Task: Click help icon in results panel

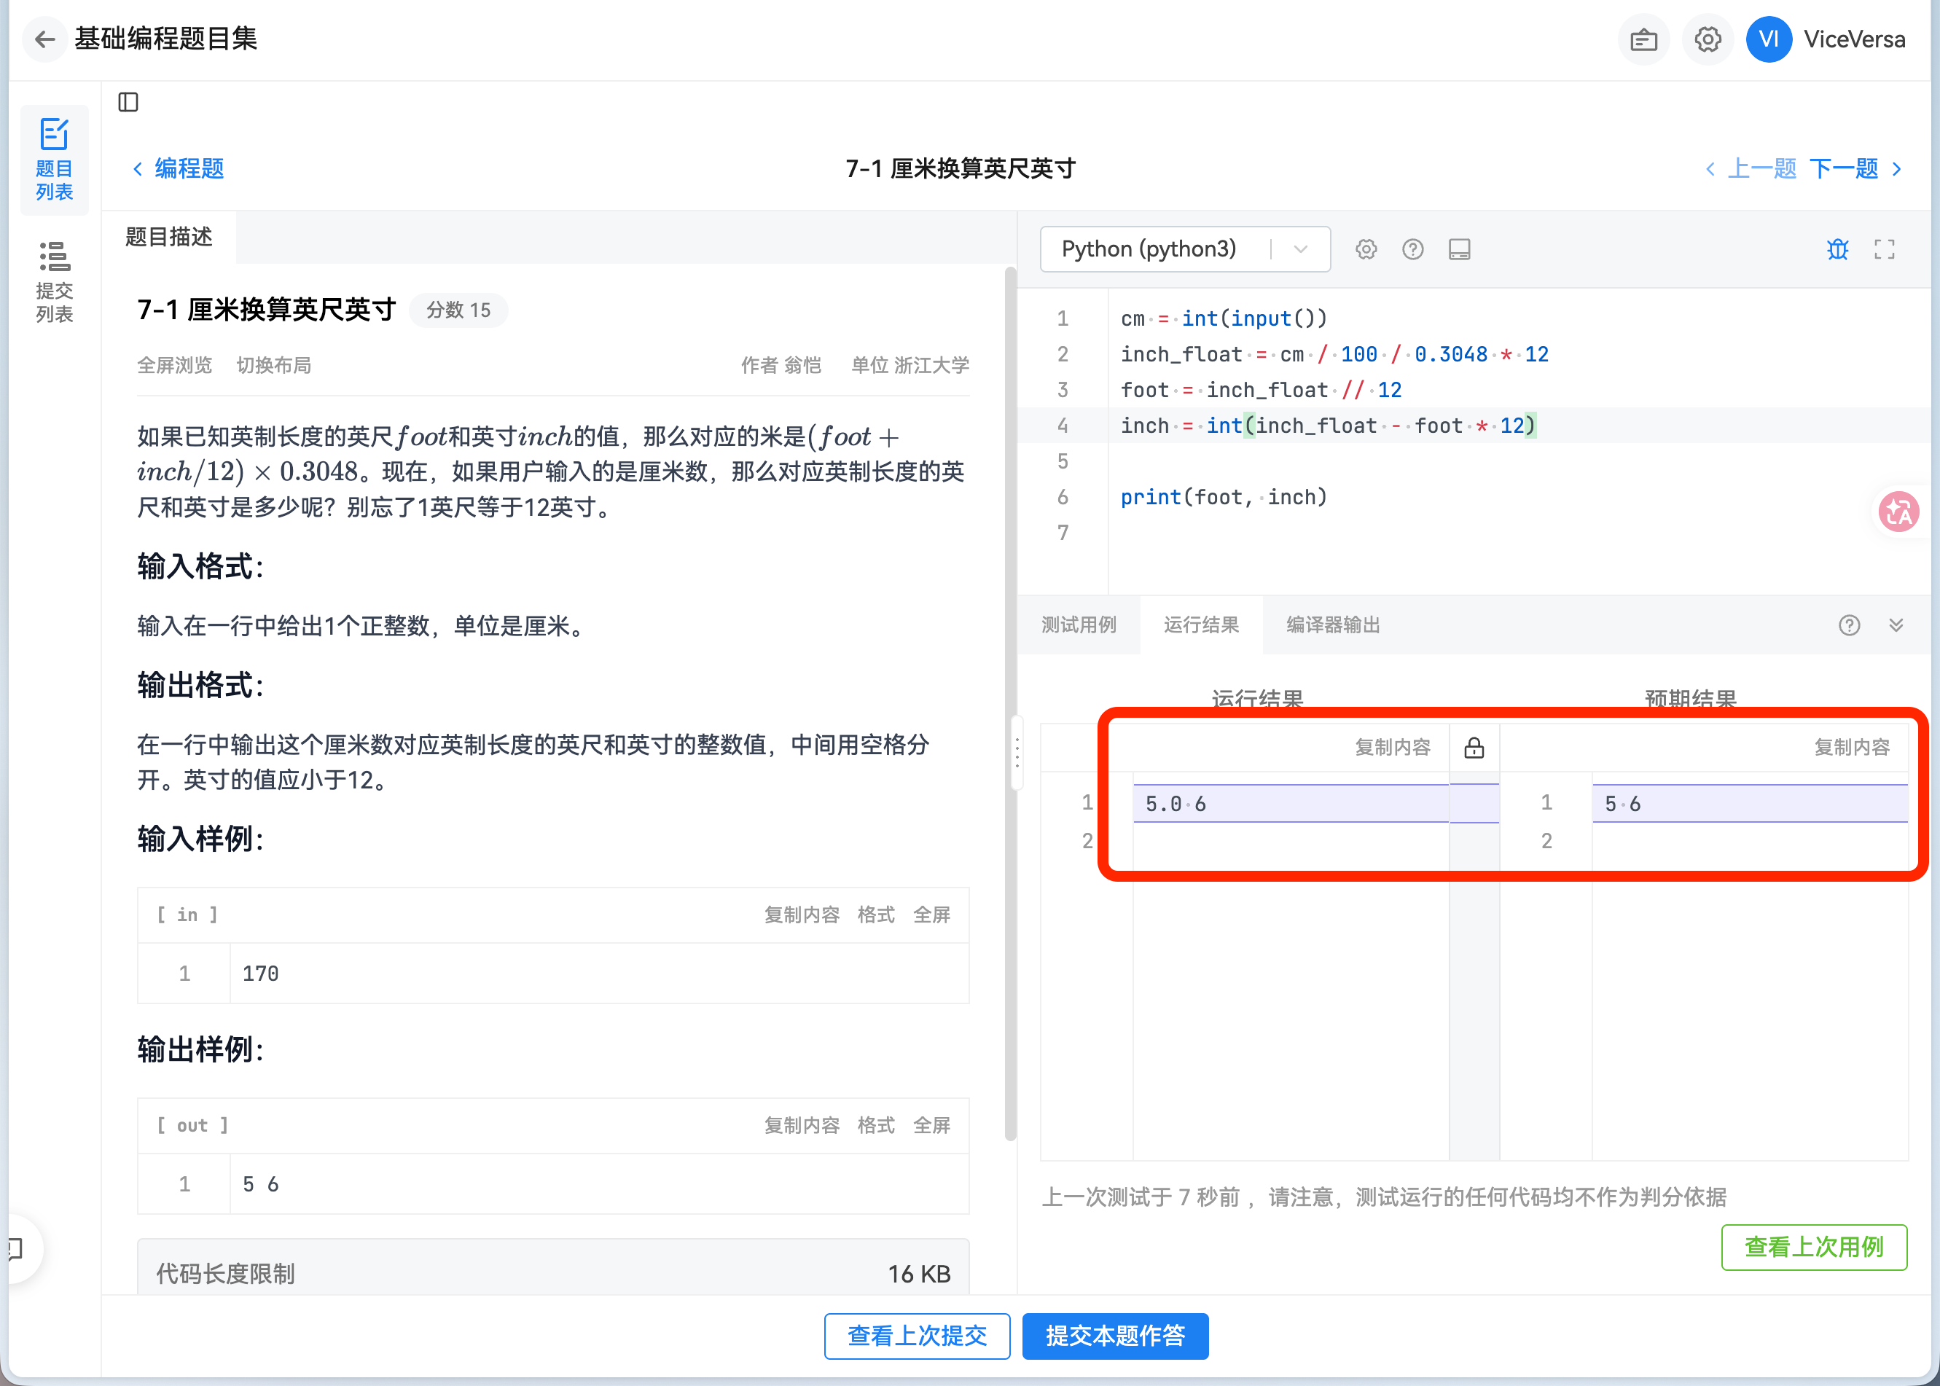Action: [x=1849, y=625]
